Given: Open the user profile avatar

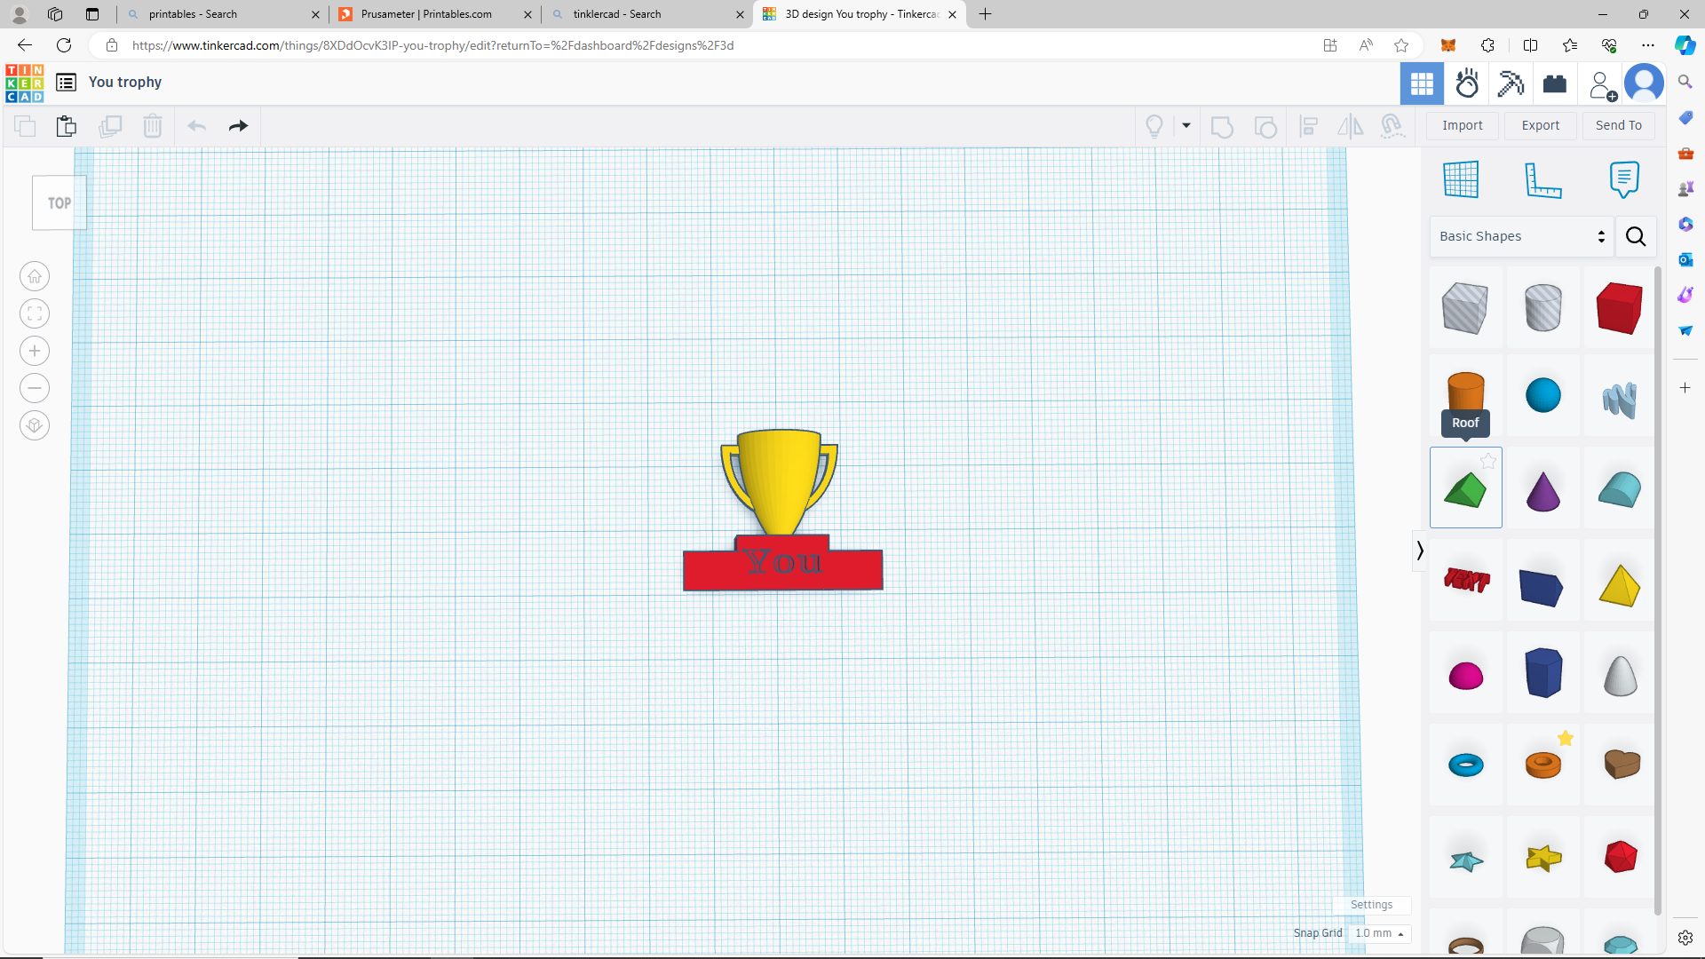Looking at the screenshot, I should (1644, 84).
